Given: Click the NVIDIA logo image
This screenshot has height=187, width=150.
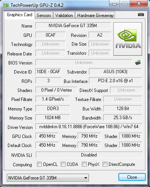Looking at the screenshot, I should 128,39.
